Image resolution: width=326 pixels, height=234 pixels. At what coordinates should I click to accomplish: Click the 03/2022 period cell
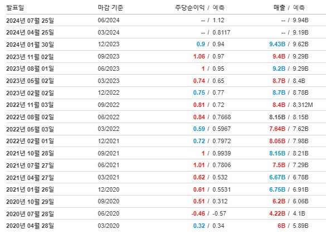pyautogui.click(x=109, y=129)
